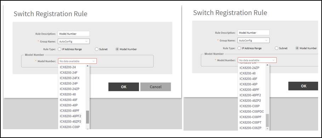Open Group Name AutoConfig dropdown in right dialog
Screen dimensions: 322x138
click(x=253, y=40)
